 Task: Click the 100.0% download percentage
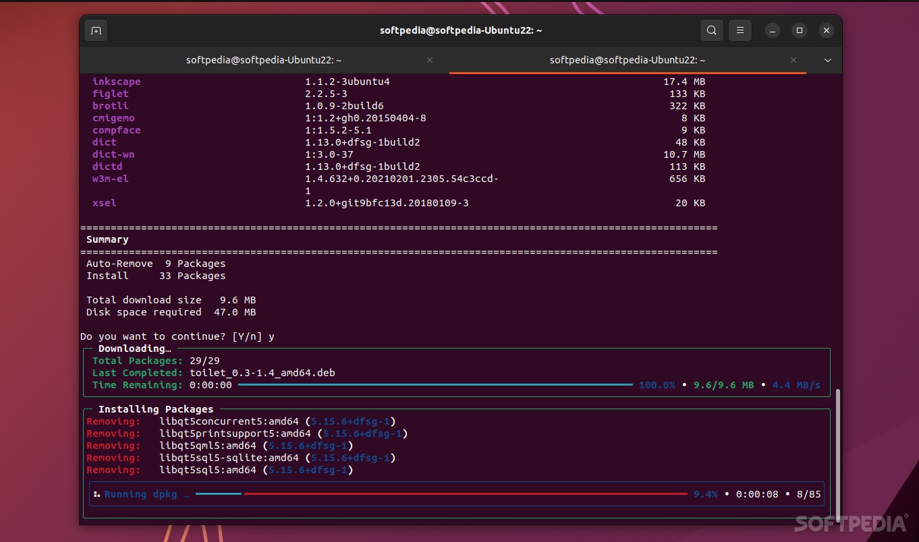coord(657,385)
